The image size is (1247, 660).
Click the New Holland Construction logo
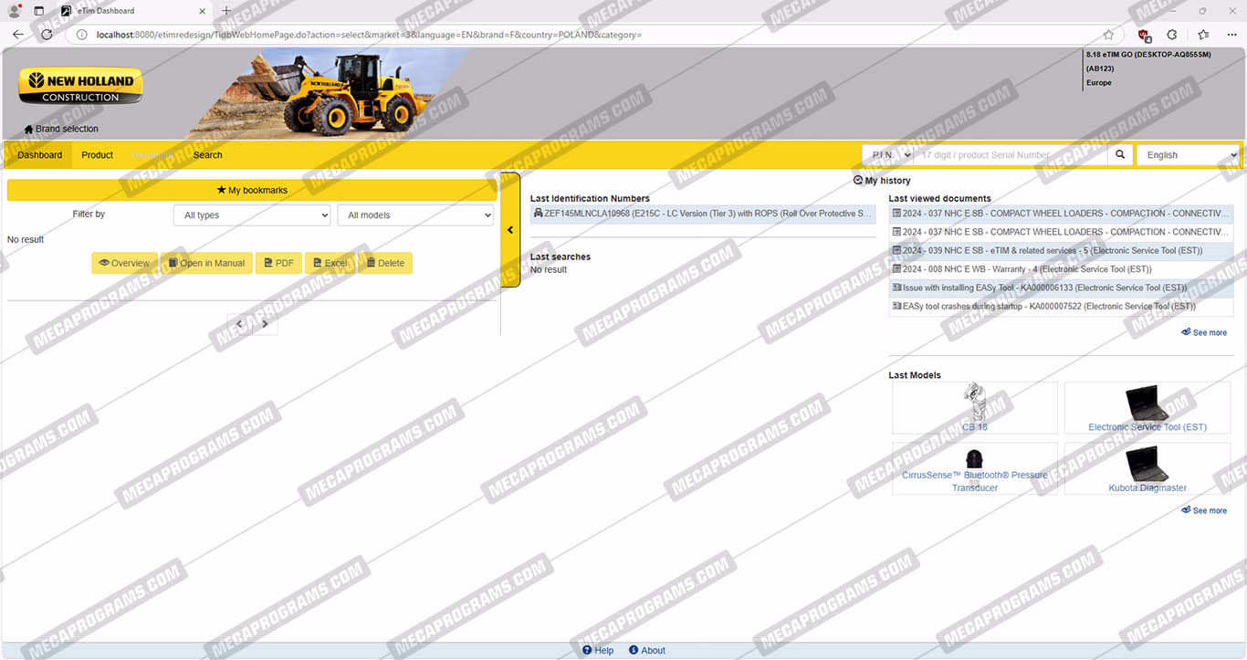point(81,87)
